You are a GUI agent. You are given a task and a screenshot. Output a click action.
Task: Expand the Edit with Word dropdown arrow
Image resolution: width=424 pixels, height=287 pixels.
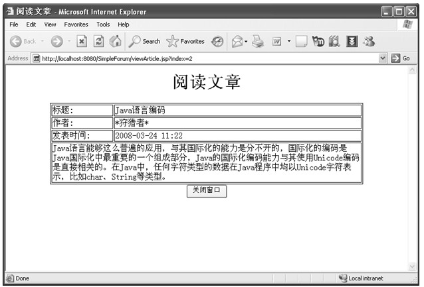[x=289, y=41]
